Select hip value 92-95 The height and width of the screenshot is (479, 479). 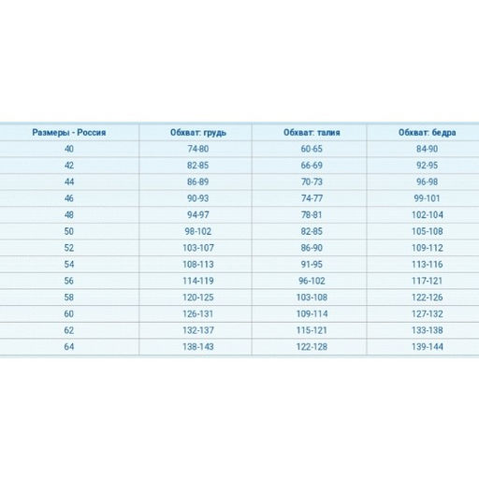428,166
